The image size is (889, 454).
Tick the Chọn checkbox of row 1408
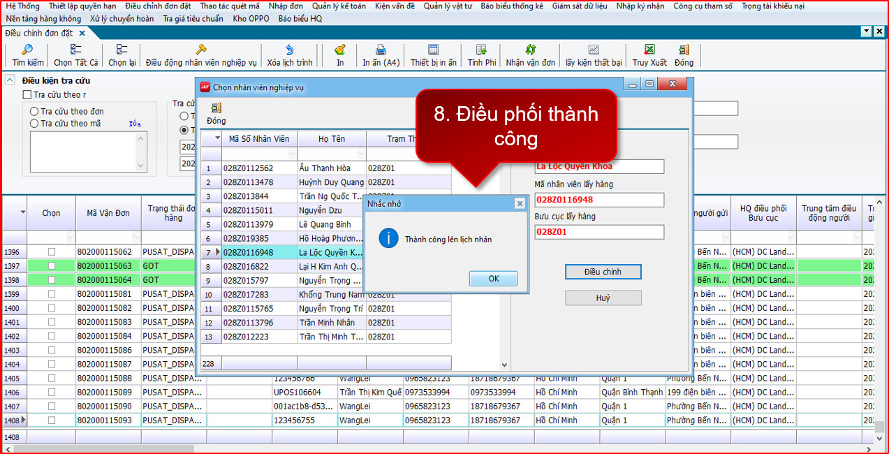pos(51,420)
